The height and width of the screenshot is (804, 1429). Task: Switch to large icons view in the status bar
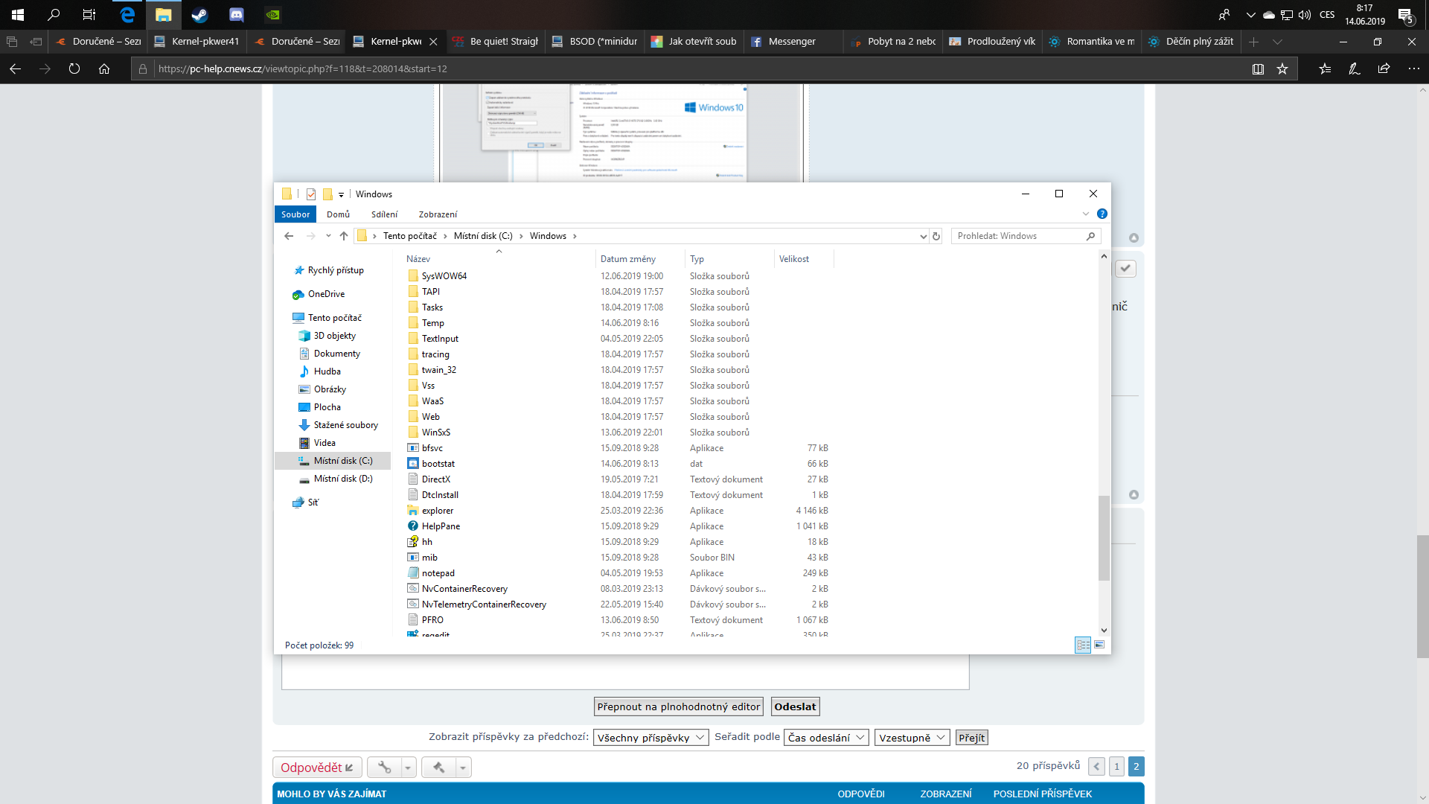(1099, 645)
